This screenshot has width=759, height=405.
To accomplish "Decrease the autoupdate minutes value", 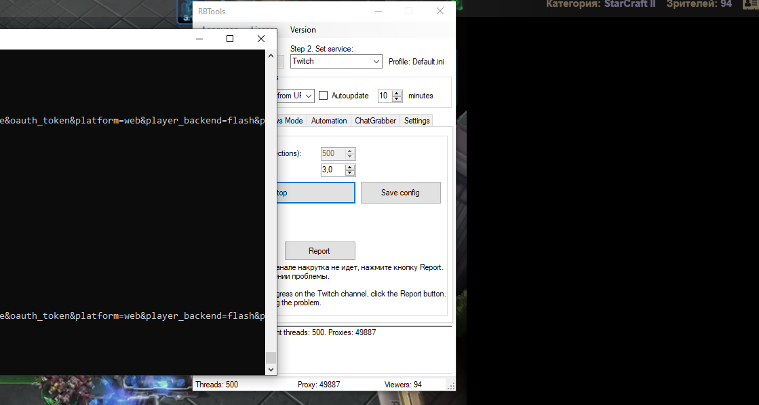I will [397, 99].
